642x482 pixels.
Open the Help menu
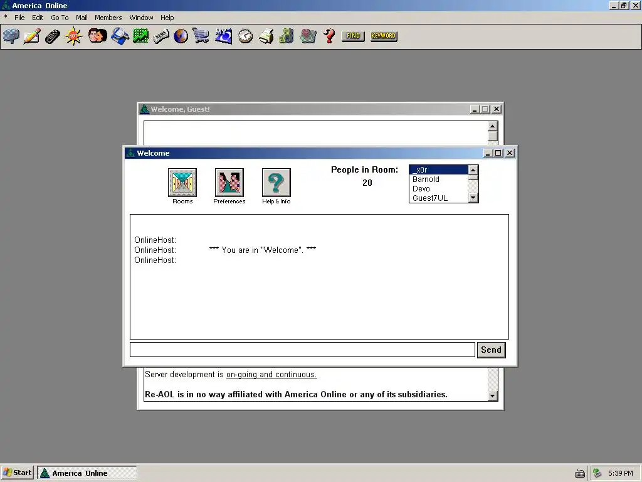pyautogui.click(x=167, y=18)
